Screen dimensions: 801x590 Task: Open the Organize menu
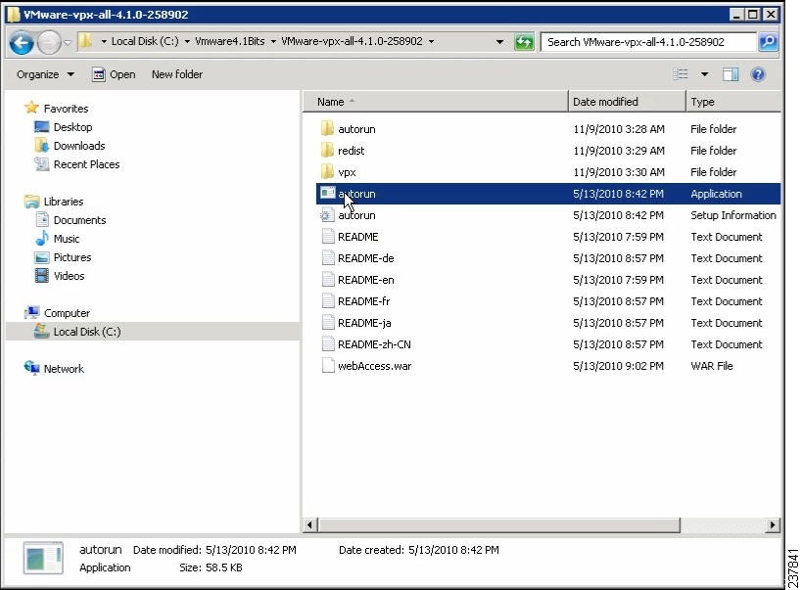click(45, 74)
